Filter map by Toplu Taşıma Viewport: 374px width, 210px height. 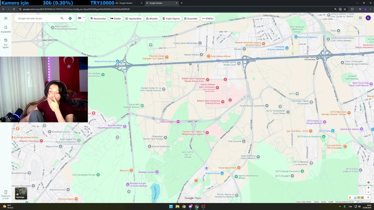[171, 18]
